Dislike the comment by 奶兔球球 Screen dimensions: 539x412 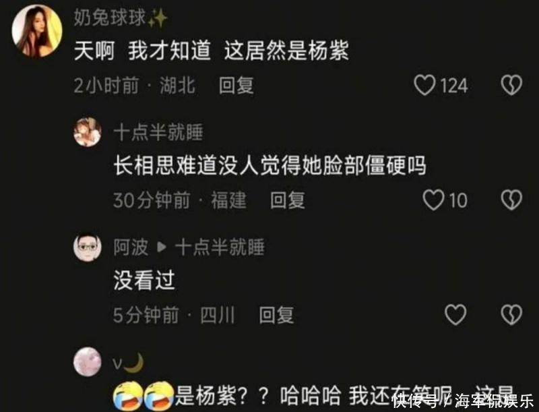(x=511, y=85)
